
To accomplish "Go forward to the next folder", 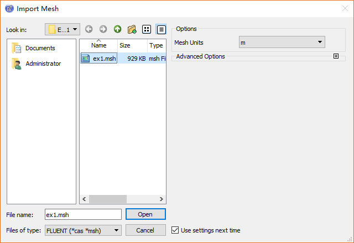I will [103, 29].
